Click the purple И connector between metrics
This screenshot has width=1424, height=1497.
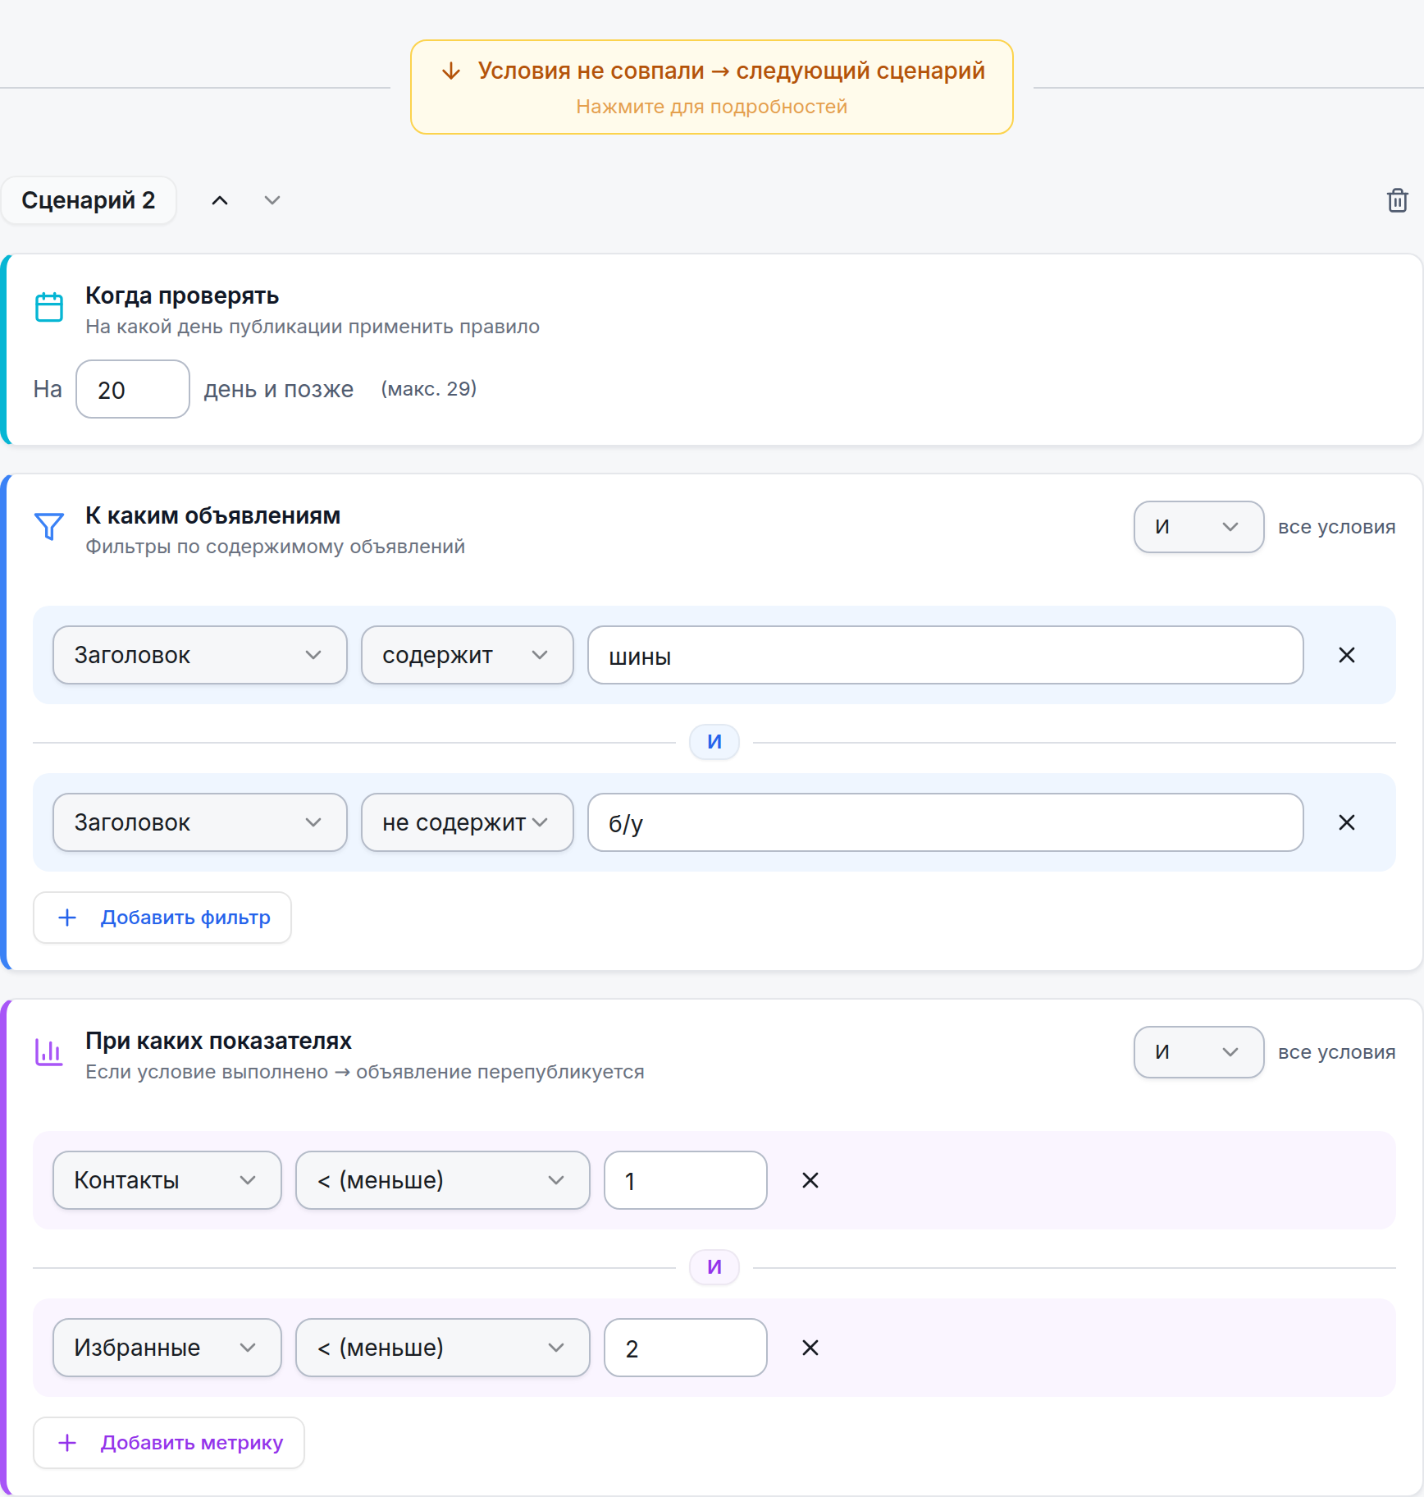[714, 1267]
